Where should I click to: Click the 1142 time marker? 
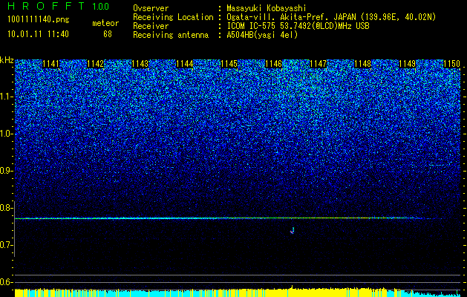click(95, 64)
